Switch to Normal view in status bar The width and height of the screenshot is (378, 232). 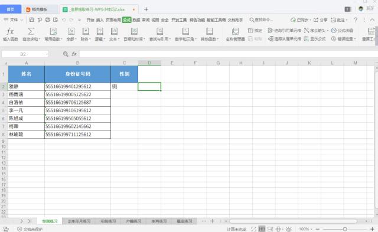[262, 229]
